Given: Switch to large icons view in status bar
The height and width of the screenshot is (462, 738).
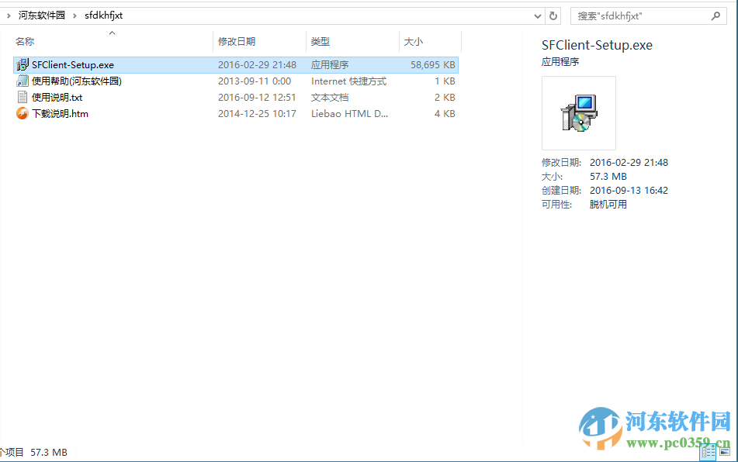Looking at the screenshot, I should [726, 452].
